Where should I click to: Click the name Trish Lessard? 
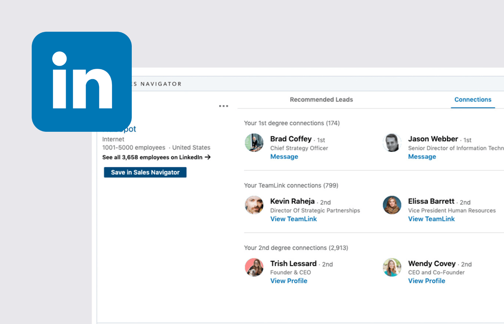tap(293, 264)
